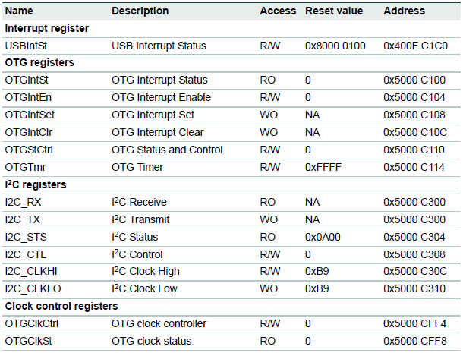
Task: Select the I²C registers section heading
Action: (36, 184)
